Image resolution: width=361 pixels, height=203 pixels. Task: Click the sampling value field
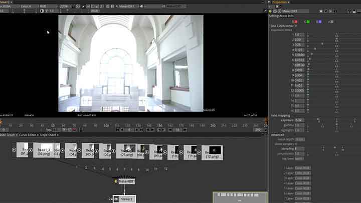(299, 149)
